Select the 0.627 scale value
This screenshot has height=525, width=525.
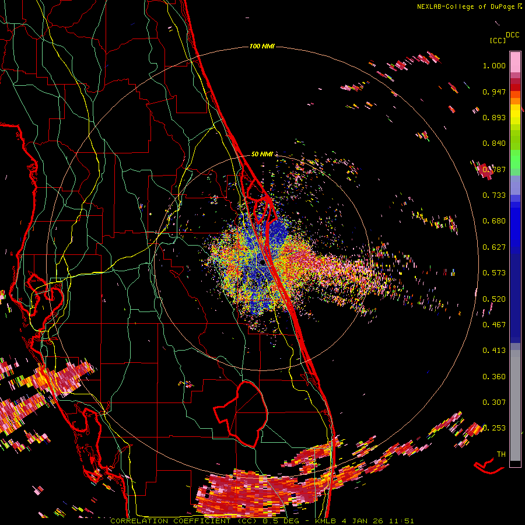pos(494,247)
